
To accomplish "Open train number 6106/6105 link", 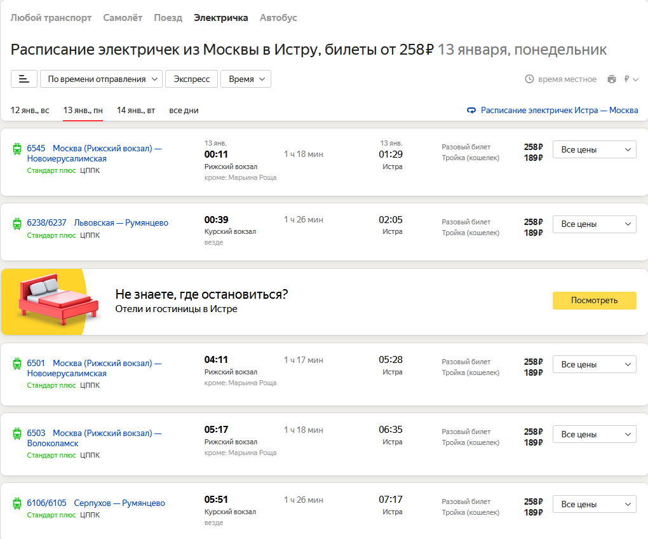I will 47,503.
